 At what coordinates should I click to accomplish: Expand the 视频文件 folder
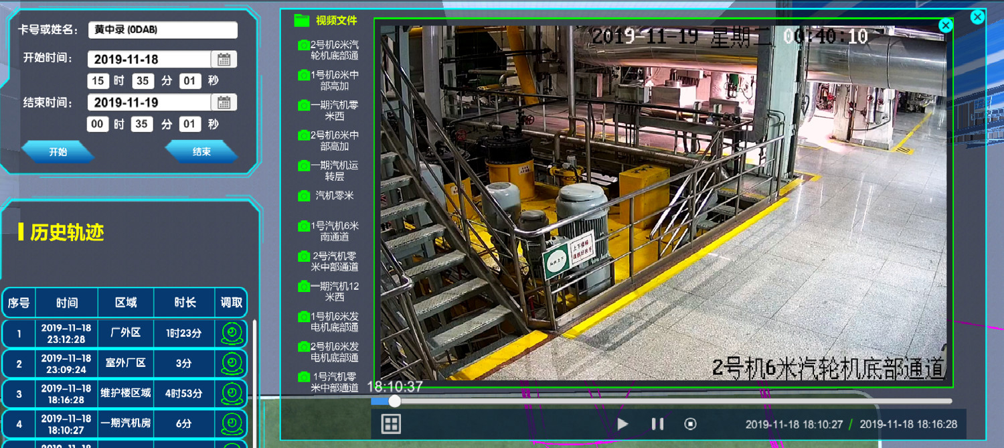point(302,21)
